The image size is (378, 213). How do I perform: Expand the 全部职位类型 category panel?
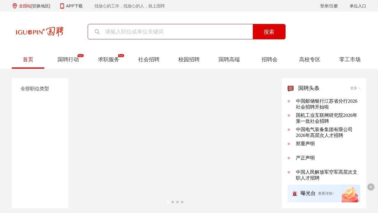(x=35, y=89)
